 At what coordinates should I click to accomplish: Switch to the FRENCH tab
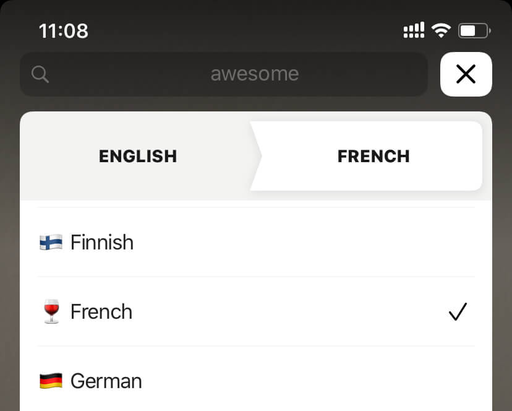tap(373, 156)
